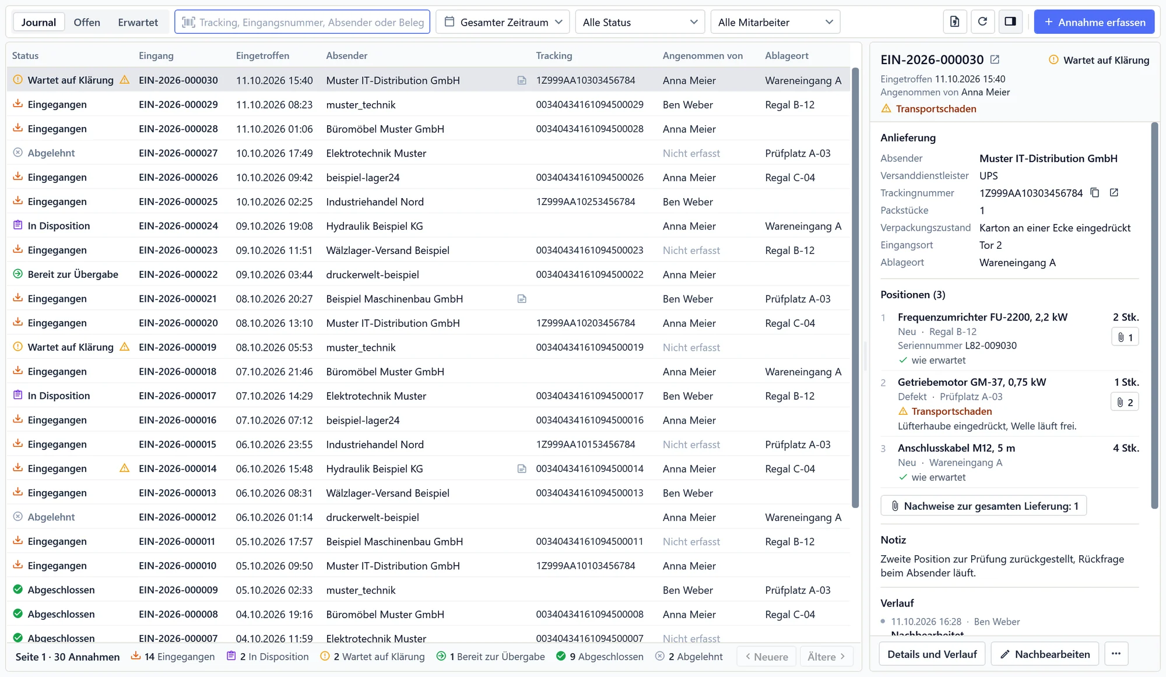The width and height of the screenshot is (1166, 677).
Task: Open the more options menu with three dots
Action: coord(1116,654)
